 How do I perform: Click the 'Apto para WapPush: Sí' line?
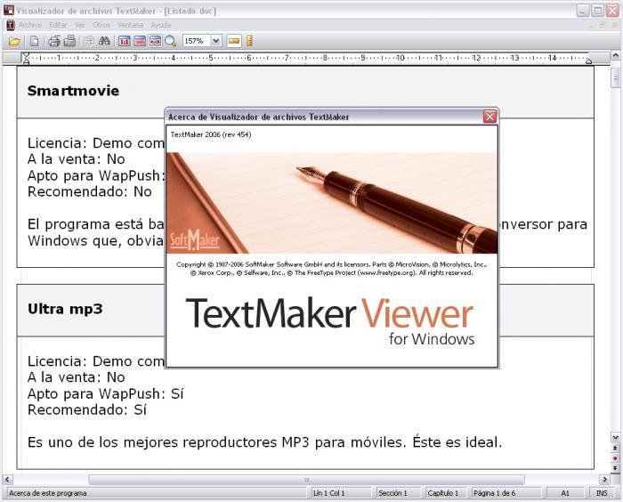(105, 394)
